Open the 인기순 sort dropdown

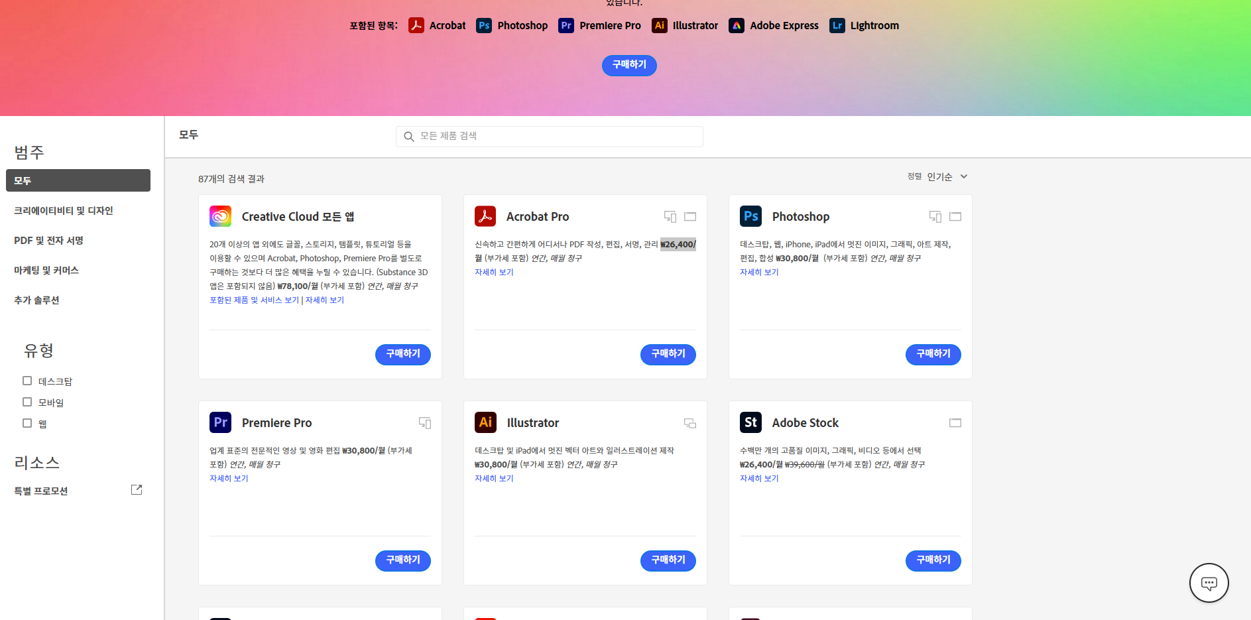click(x=947, y=176)
